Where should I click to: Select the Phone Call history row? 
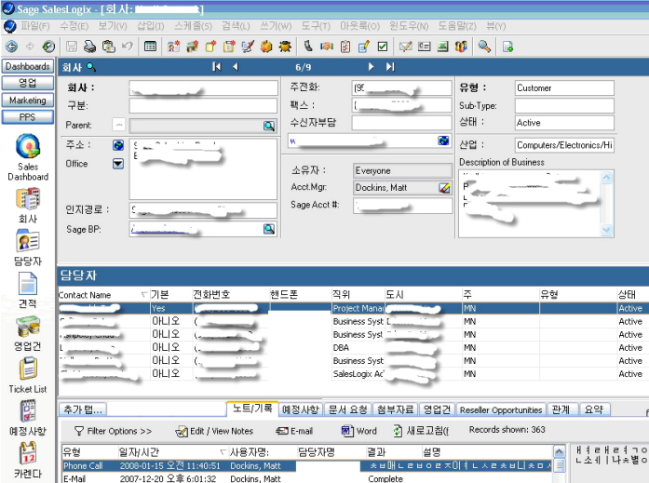click(x=306, y=465)
